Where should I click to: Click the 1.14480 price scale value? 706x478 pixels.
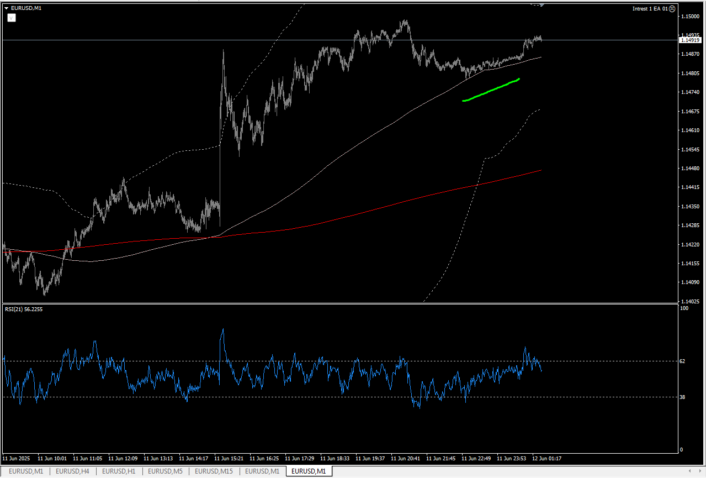click(x=691, y=169)
